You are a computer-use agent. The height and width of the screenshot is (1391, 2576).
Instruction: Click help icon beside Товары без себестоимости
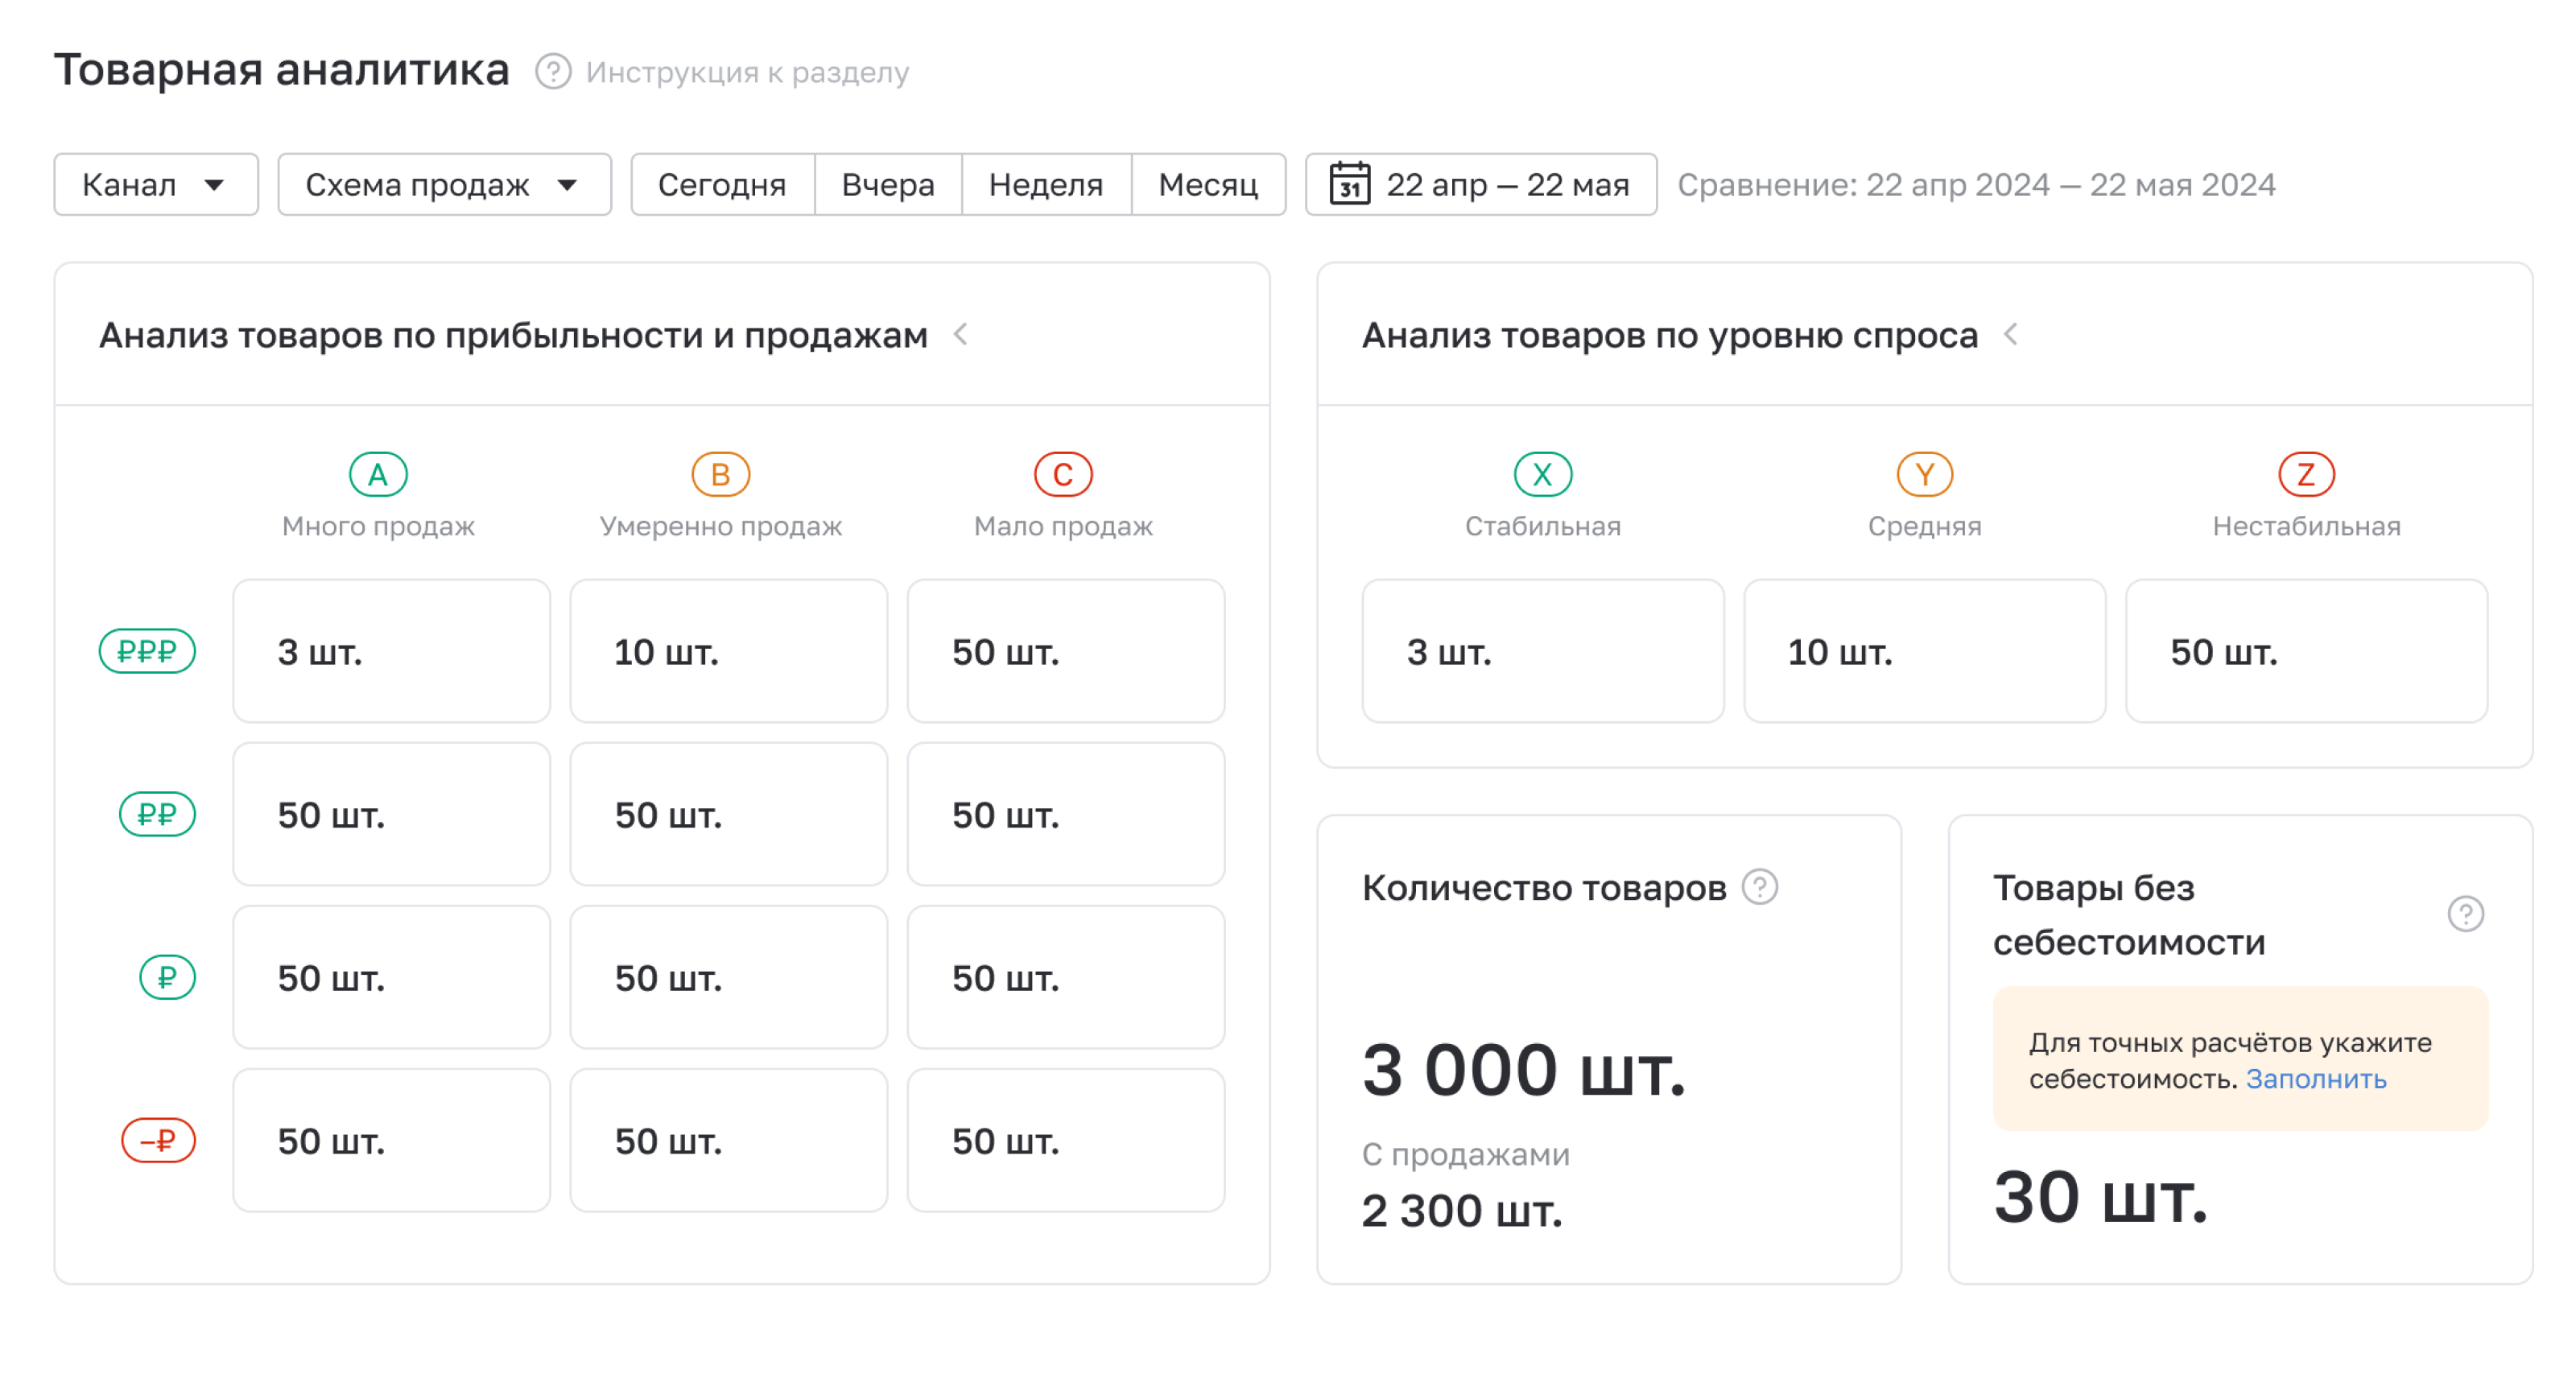click(2465, 913)
